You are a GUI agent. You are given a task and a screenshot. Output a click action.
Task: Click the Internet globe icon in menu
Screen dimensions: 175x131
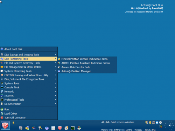click(2, 96)
